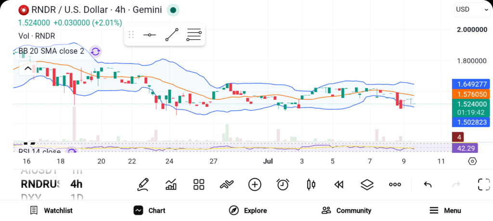Click the 1.576050 basis price label
Screen dimensions: 493x221
471,94
